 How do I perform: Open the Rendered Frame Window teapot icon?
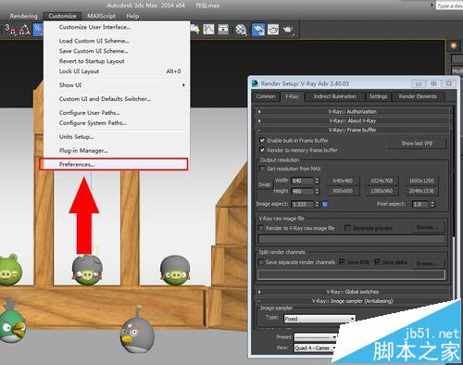(273, 30)
